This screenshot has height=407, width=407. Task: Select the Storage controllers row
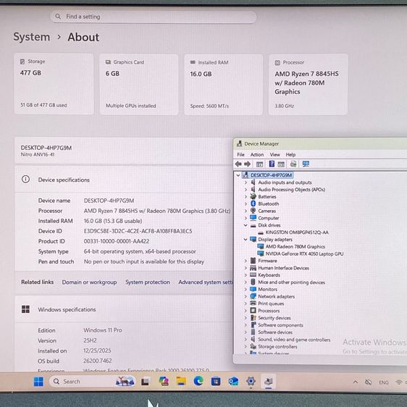coord(277,346)
